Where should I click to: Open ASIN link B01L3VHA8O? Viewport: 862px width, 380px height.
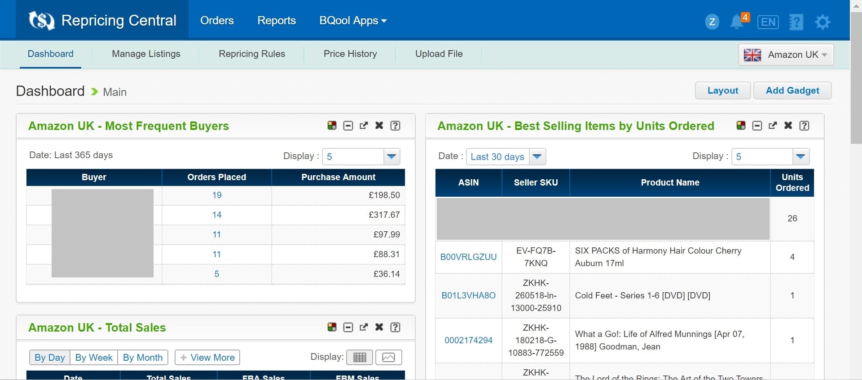coord(468,295)
